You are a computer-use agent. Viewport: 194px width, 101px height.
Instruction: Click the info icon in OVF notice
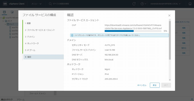pos(72,35)
